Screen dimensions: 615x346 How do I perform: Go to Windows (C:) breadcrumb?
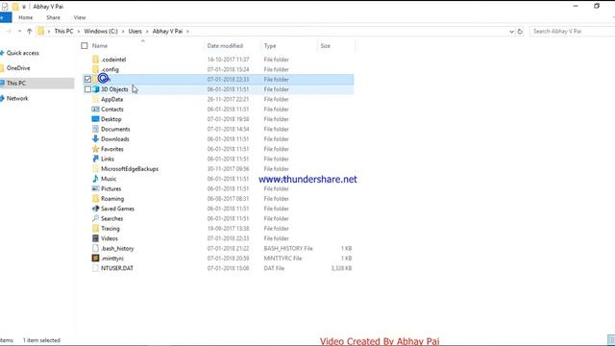101,32
